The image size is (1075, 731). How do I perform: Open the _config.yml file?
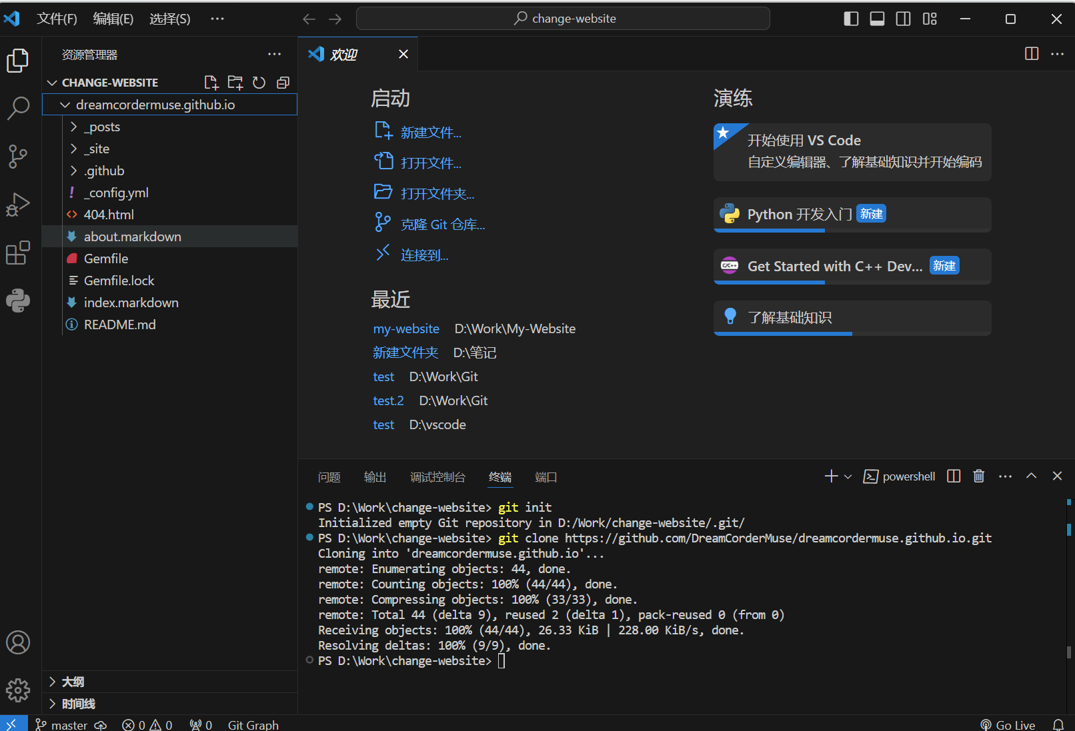[169, 193]
